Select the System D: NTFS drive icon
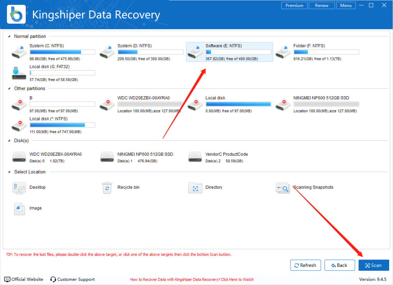This screenshot has height=285, width=393. pyautogui.click(x=107, y=52)
